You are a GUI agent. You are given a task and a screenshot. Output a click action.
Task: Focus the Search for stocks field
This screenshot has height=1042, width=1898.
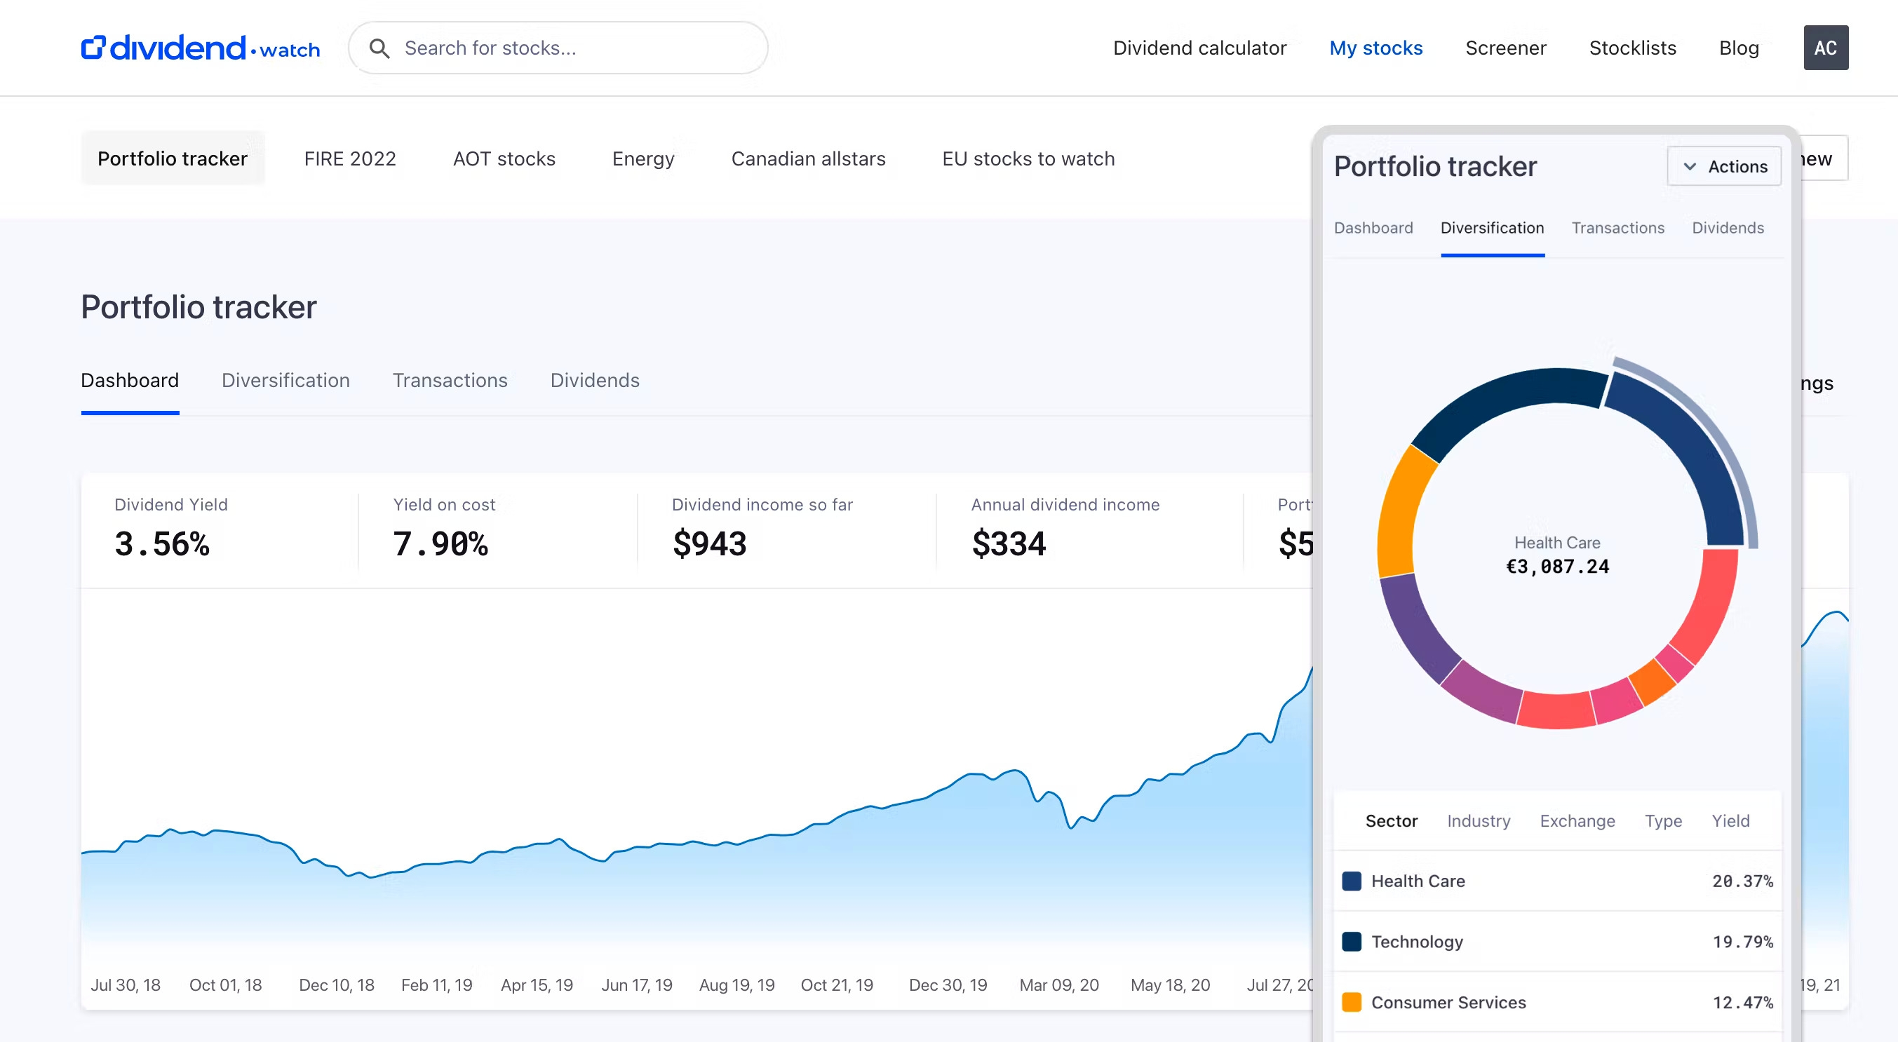(x=574, y=48)
